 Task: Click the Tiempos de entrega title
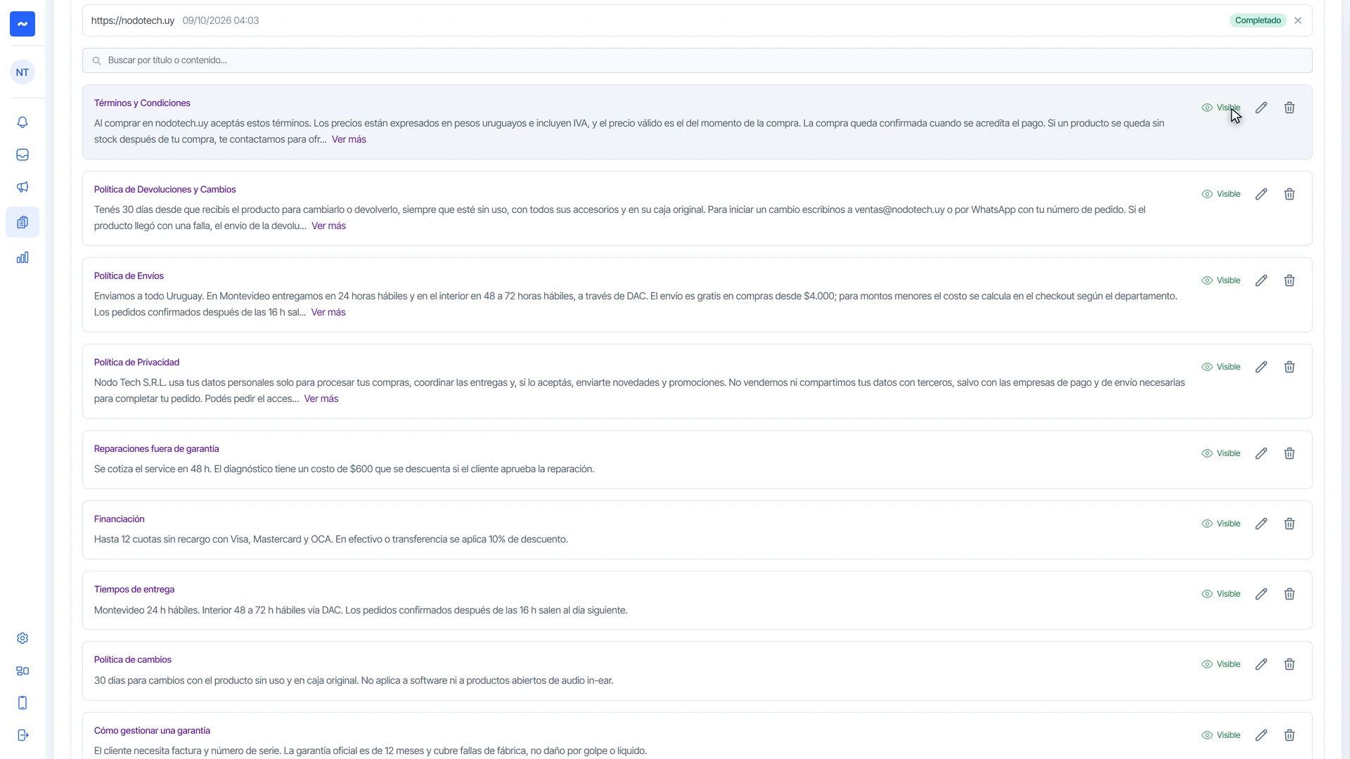[x=134, y=589]
